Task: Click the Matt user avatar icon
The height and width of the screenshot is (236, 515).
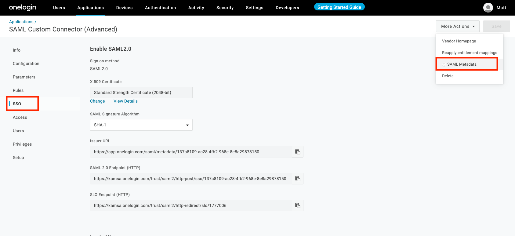Action: (488, 8)
